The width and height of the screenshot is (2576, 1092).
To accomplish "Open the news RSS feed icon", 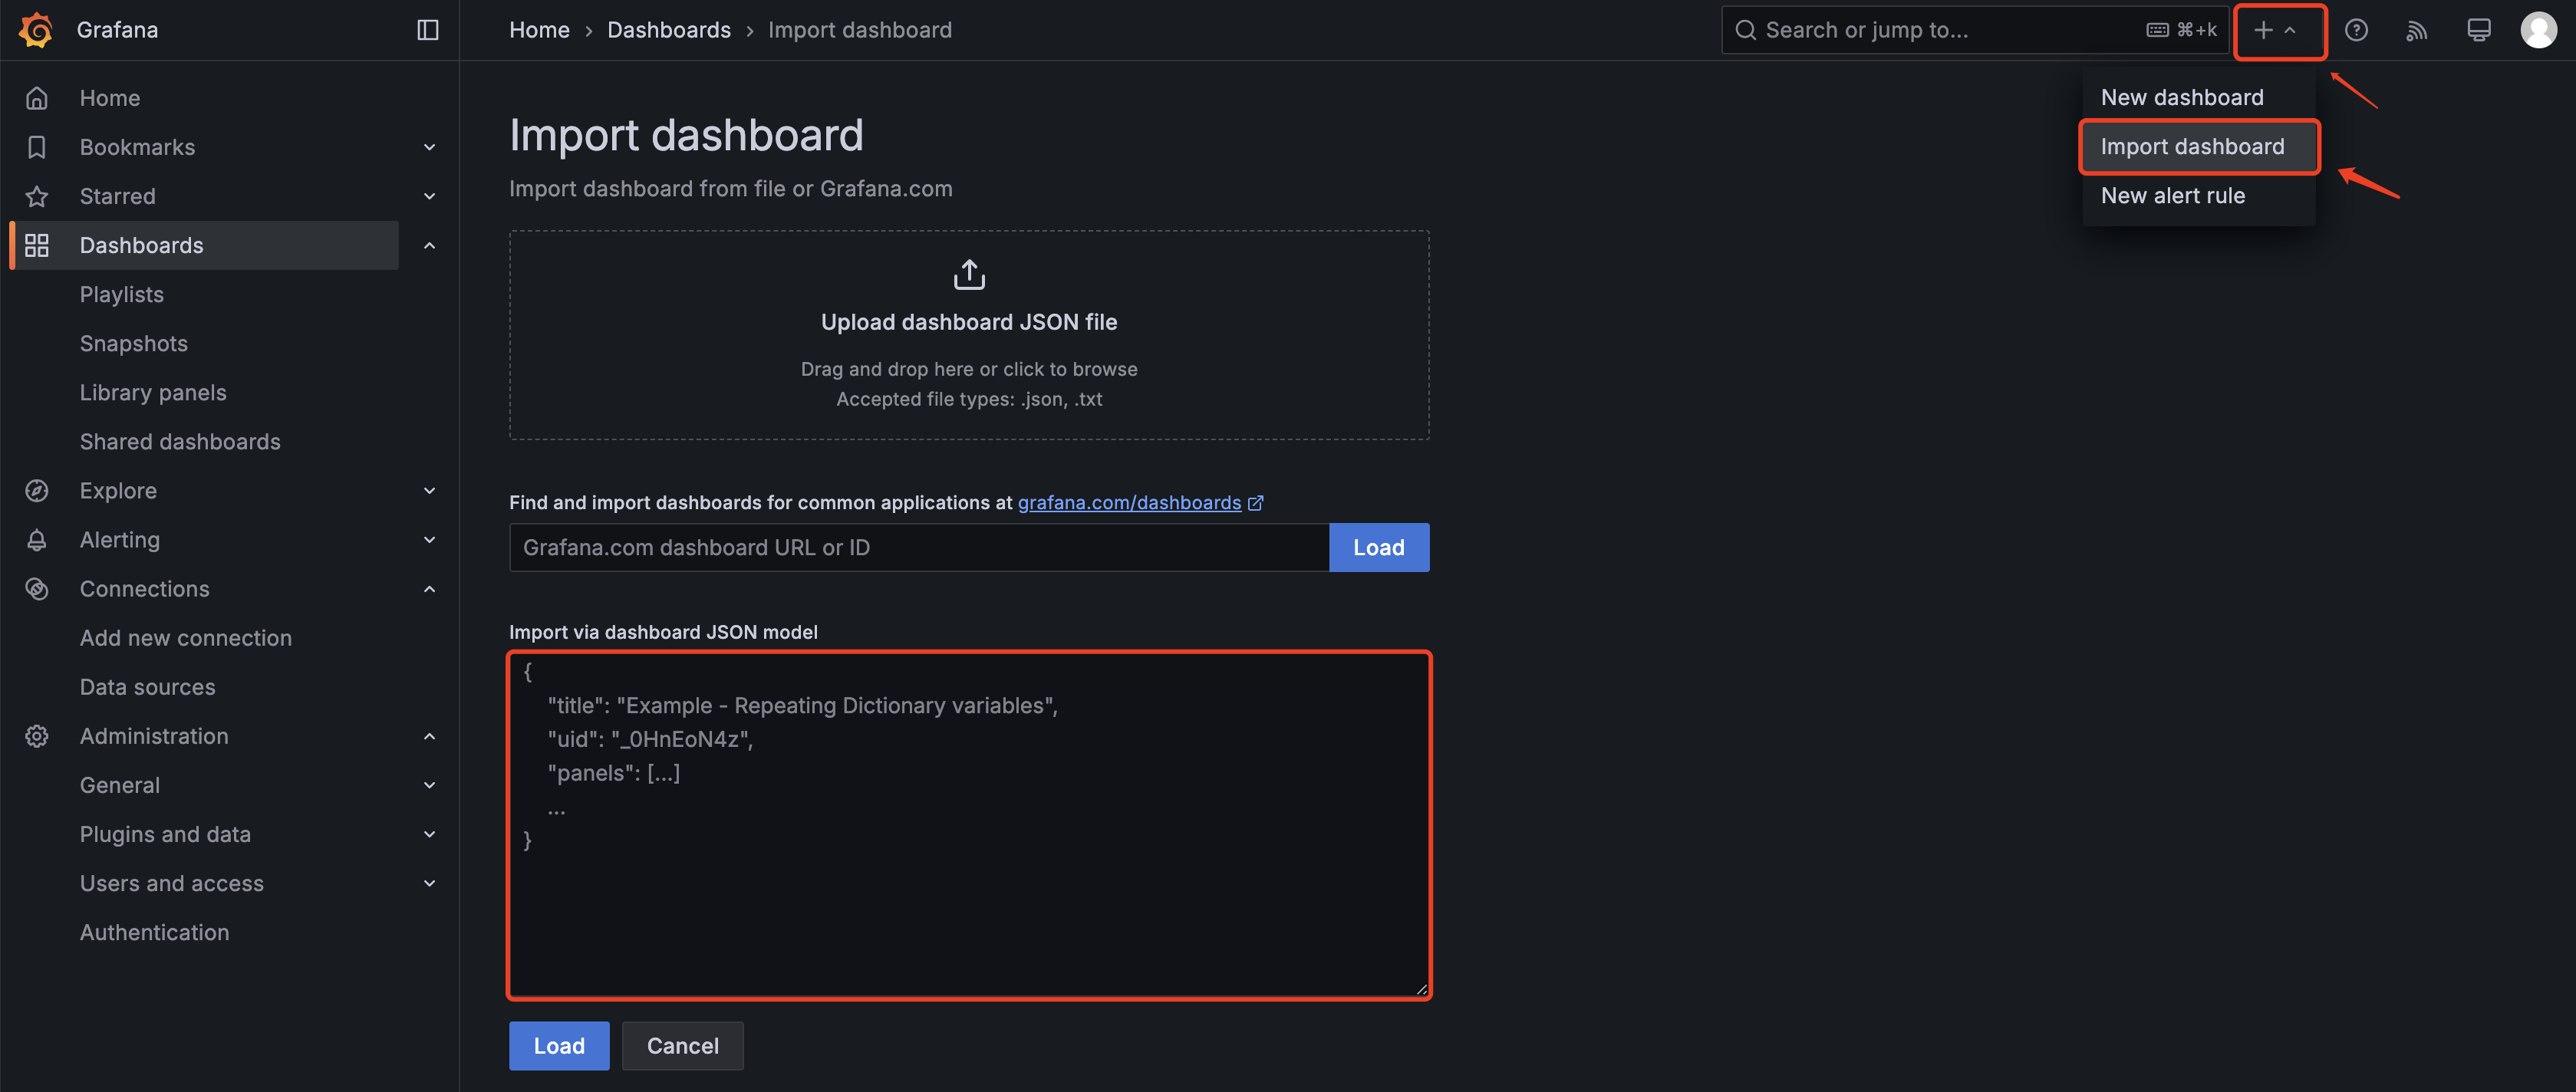I will point(2417,31).
